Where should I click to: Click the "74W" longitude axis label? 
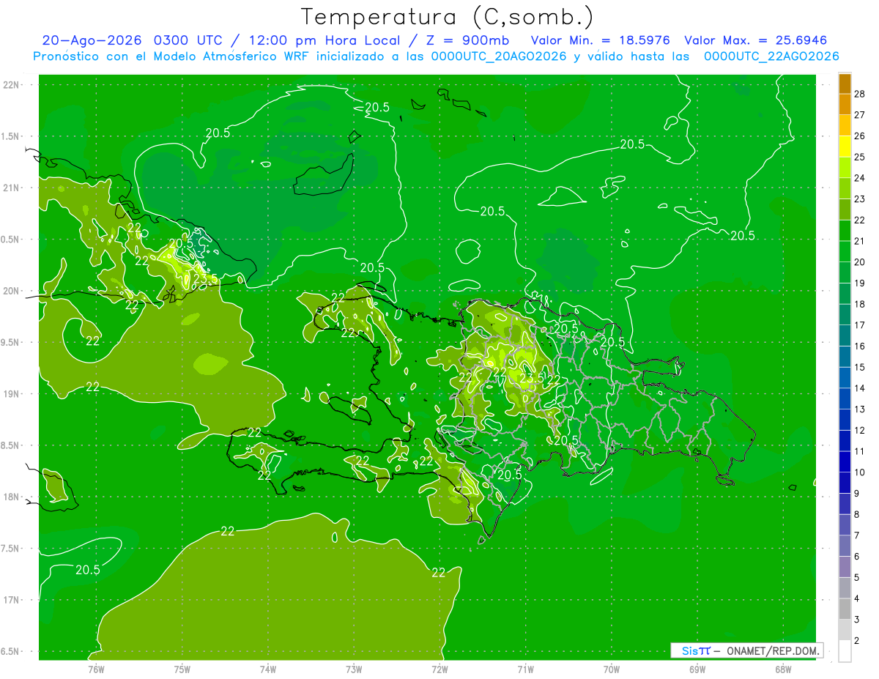[268, 668]
